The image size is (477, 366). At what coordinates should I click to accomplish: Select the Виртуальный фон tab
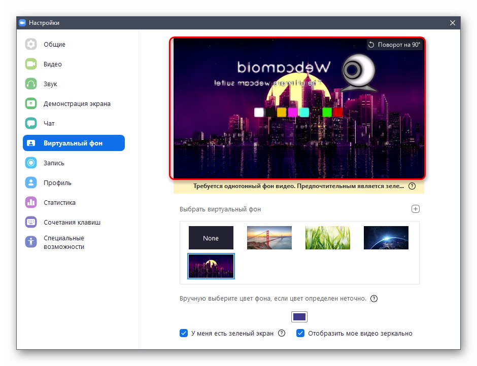74,143
